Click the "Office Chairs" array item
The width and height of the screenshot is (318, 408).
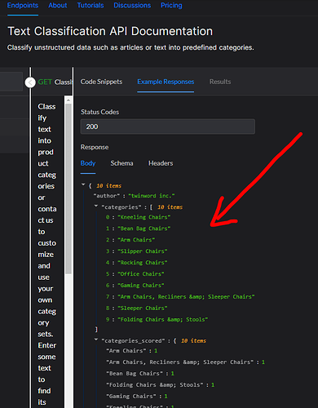point(141,274)
